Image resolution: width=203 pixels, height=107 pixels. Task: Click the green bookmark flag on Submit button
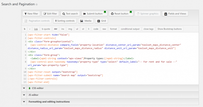click(105, 12)
